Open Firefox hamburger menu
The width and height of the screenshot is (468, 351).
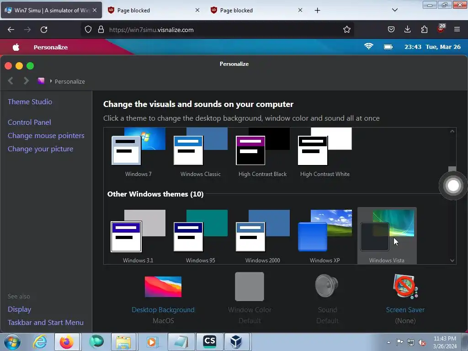(x=457, y=29)
